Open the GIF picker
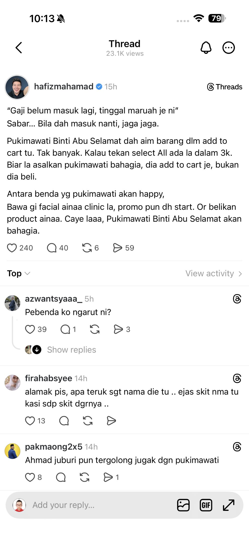This screenshot has height=542, width=249. point(206,505)
